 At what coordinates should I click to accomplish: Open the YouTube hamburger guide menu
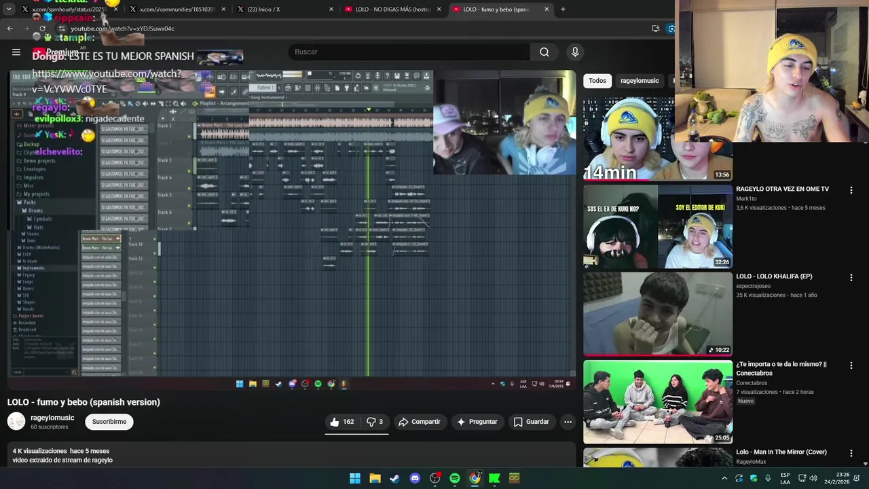[x=16, y=52]
